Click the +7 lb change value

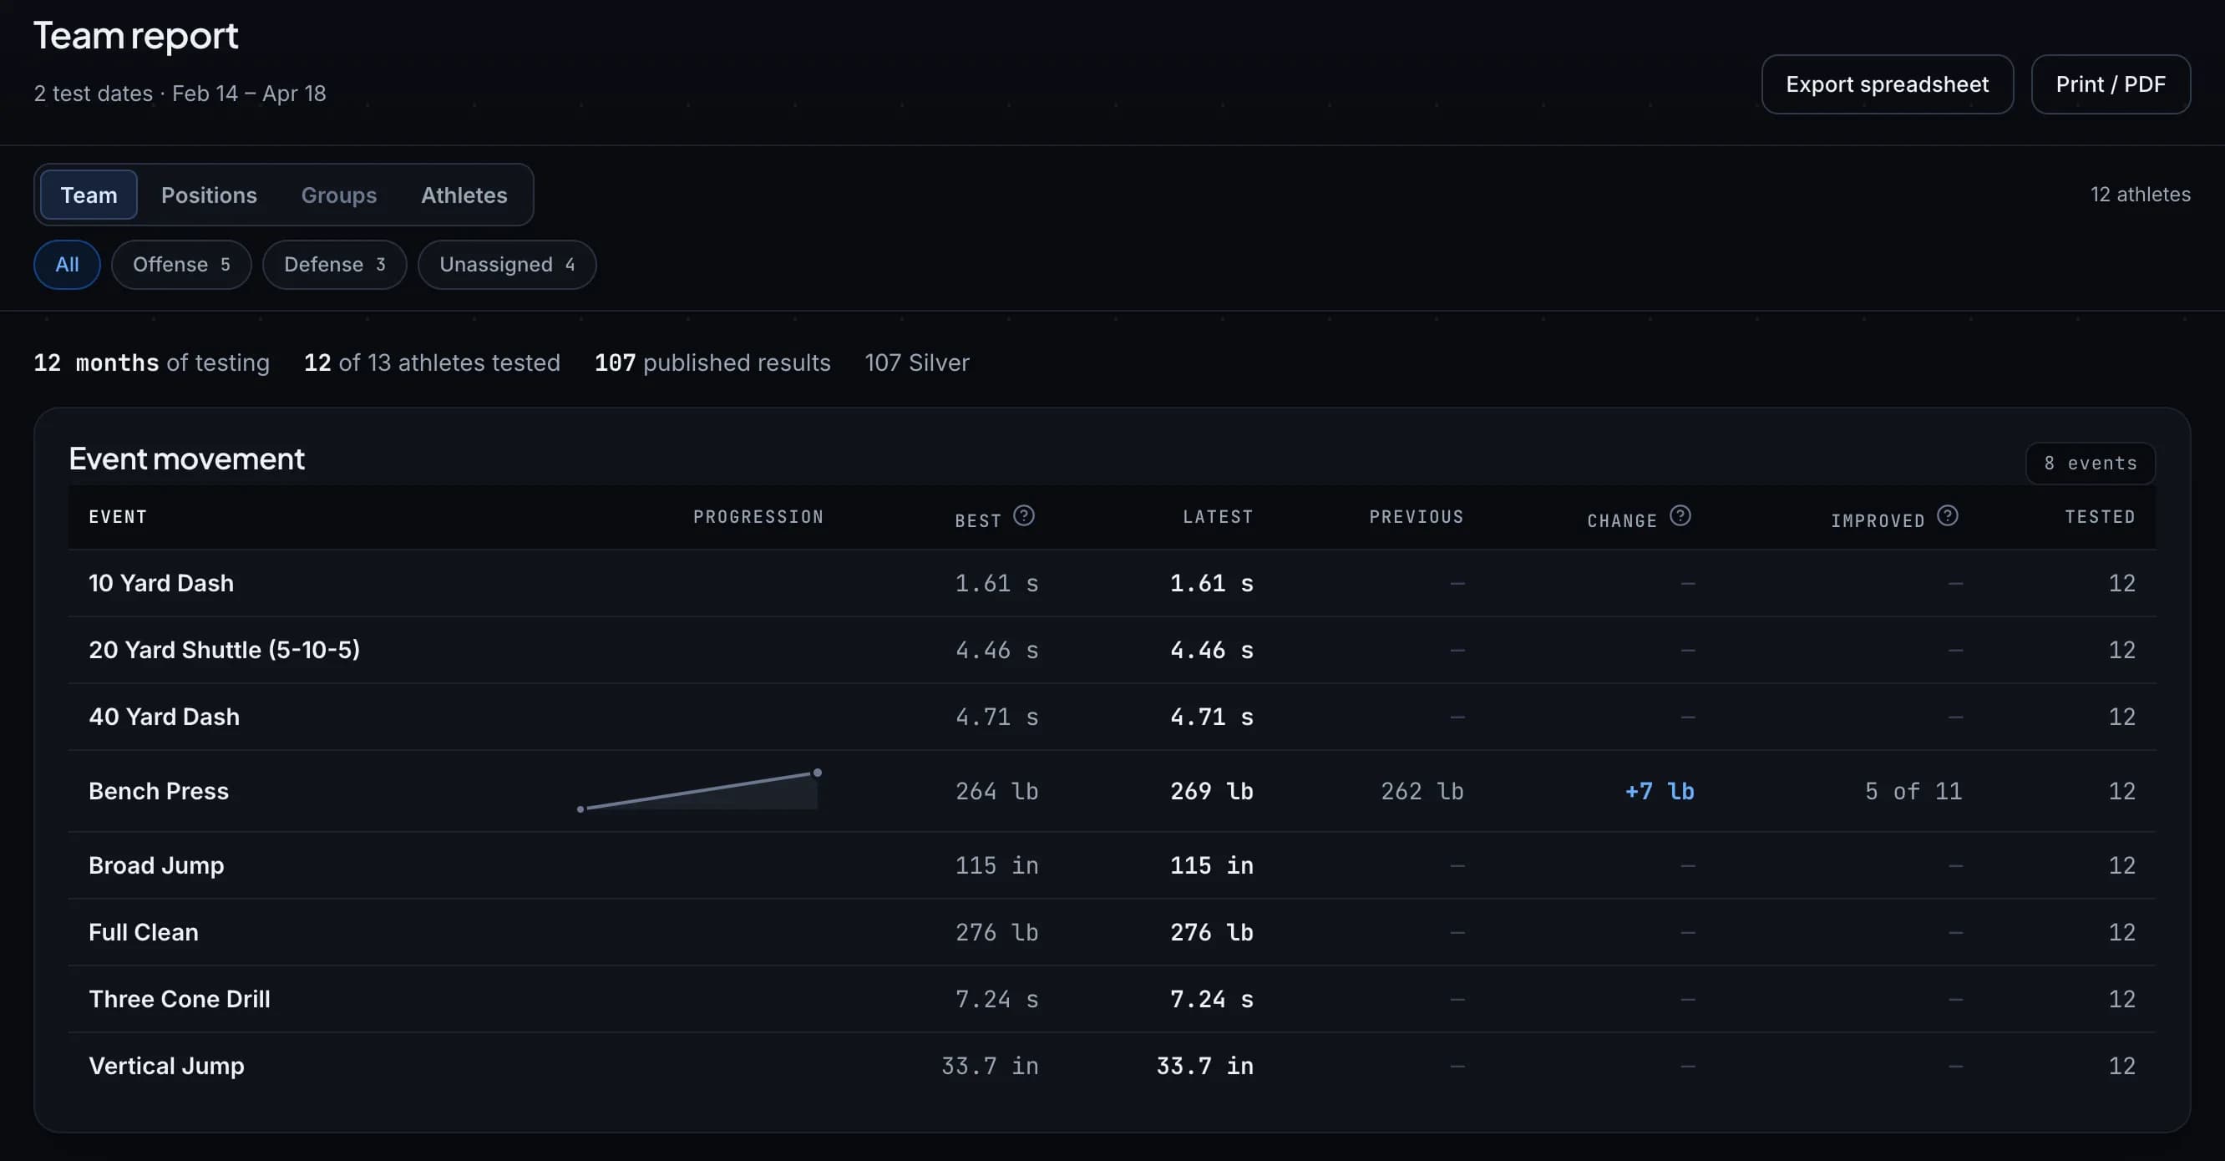pos(1660,790)
